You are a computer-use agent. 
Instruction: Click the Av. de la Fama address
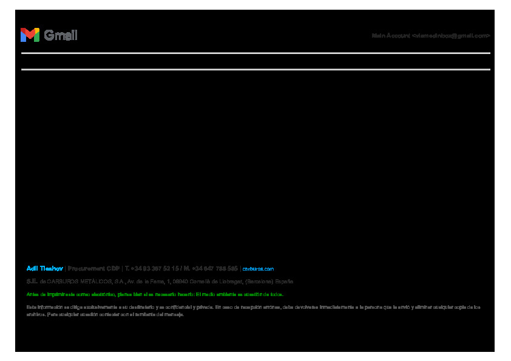tap(144, 282)
